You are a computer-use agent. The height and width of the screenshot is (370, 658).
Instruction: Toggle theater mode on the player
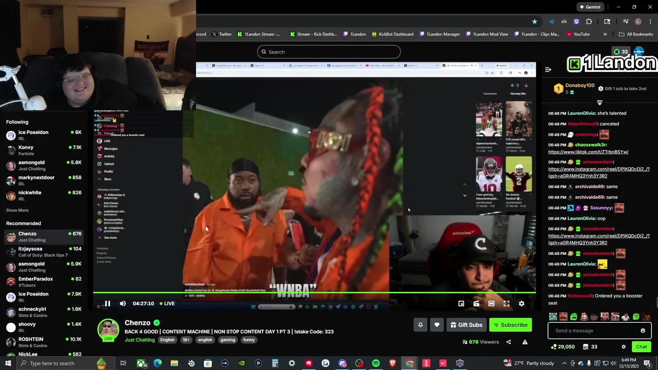click(x=491, y=304)
